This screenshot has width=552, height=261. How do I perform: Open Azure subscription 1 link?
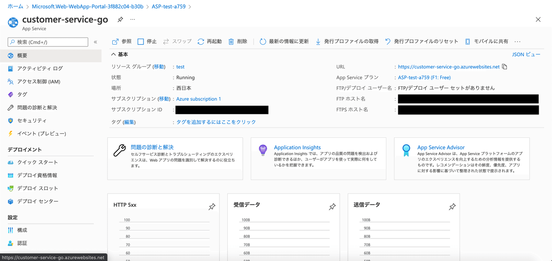[x=199, y=99]
